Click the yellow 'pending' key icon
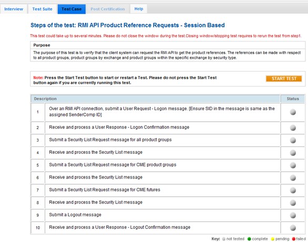The image size is (308, 242). coord(272,239)
